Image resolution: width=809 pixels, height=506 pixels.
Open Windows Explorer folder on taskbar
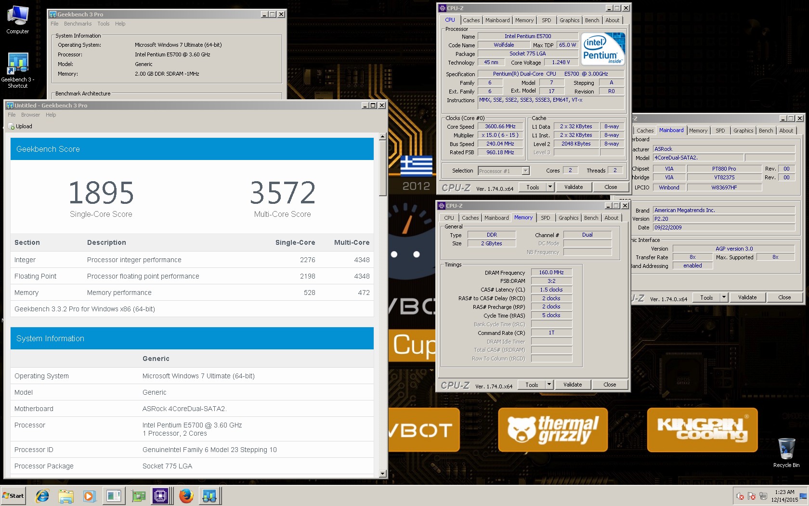(x=66, y=496)
